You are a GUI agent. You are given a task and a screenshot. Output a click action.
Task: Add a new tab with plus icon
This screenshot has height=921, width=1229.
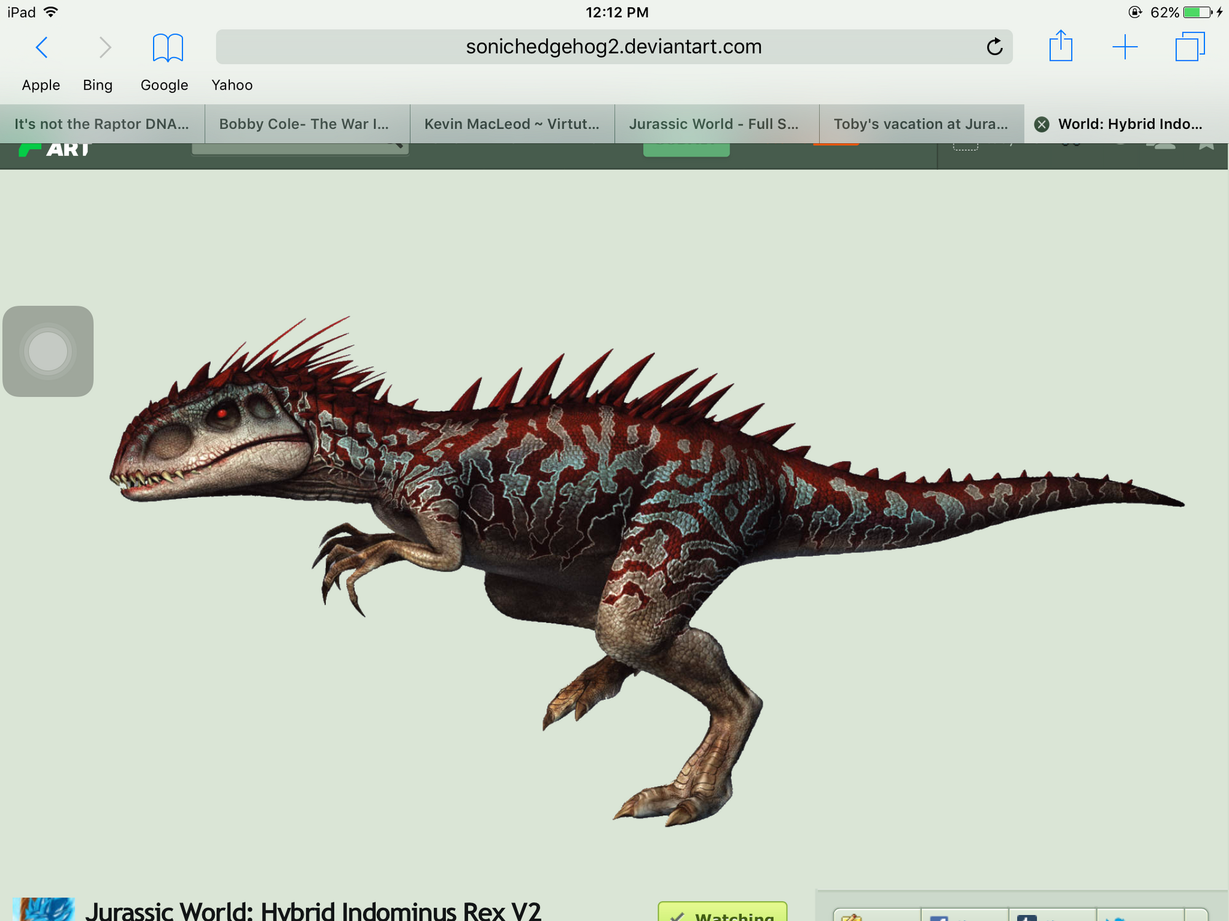(1125, 47)
